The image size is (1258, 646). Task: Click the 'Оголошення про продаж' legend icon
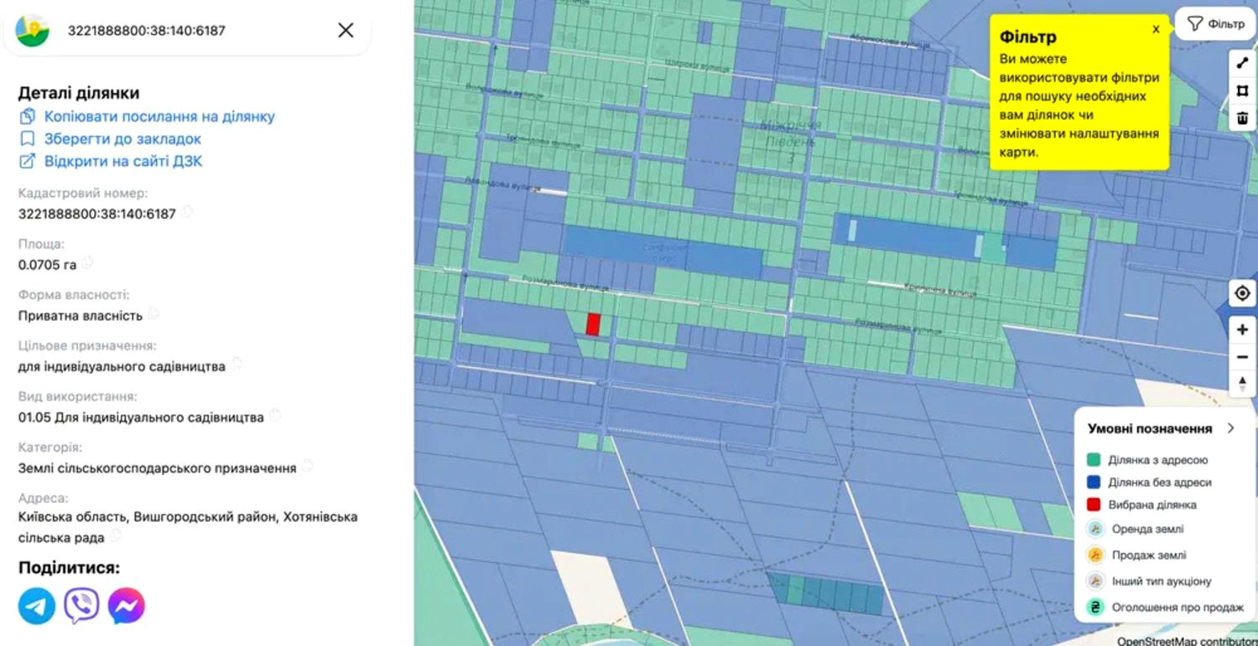tap(1095, 607)
